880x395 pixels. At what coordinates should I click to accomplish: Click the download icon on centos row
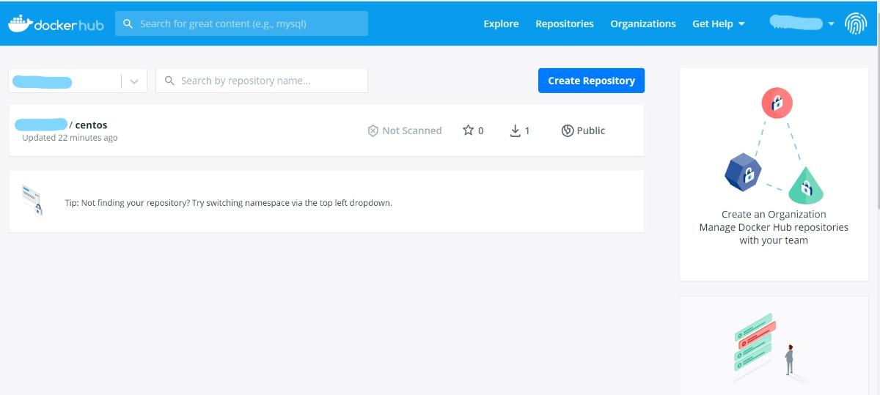515,130
